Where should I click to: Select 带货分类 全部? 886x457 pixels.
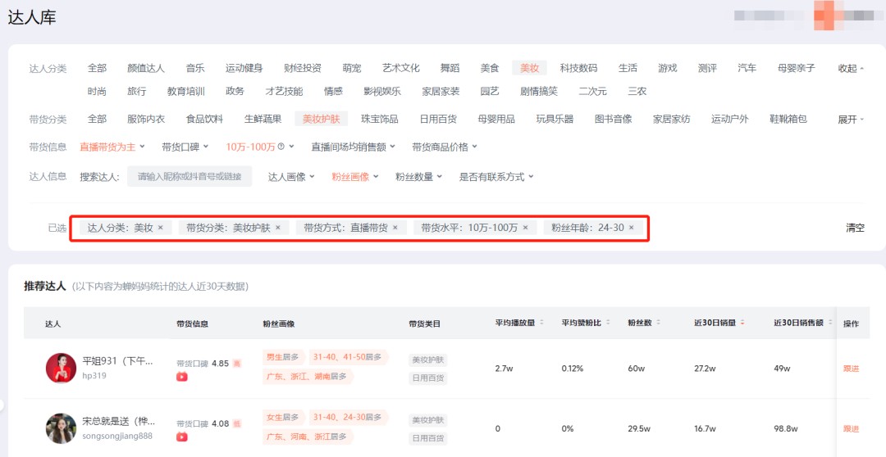click(x=97, y=119)
